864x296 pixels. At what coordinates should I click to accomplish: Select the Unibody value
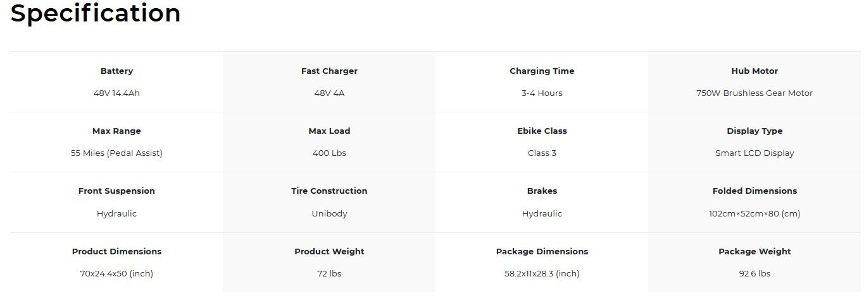tap(329, 214)
